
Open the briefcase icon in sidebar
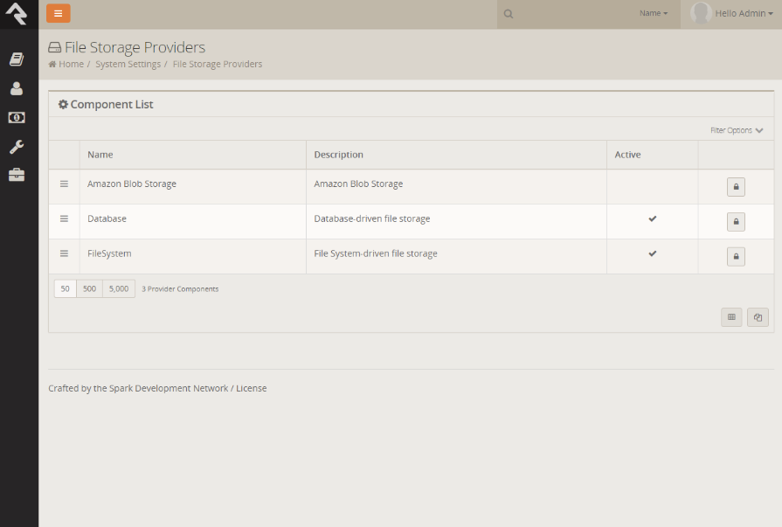pyautogui.click(x=17, y=175)
